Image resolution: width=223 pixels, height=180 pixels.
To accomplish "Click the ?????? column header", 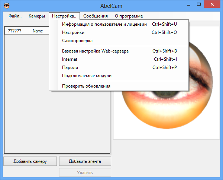I will pyautogui.click(x=17, y=31).
